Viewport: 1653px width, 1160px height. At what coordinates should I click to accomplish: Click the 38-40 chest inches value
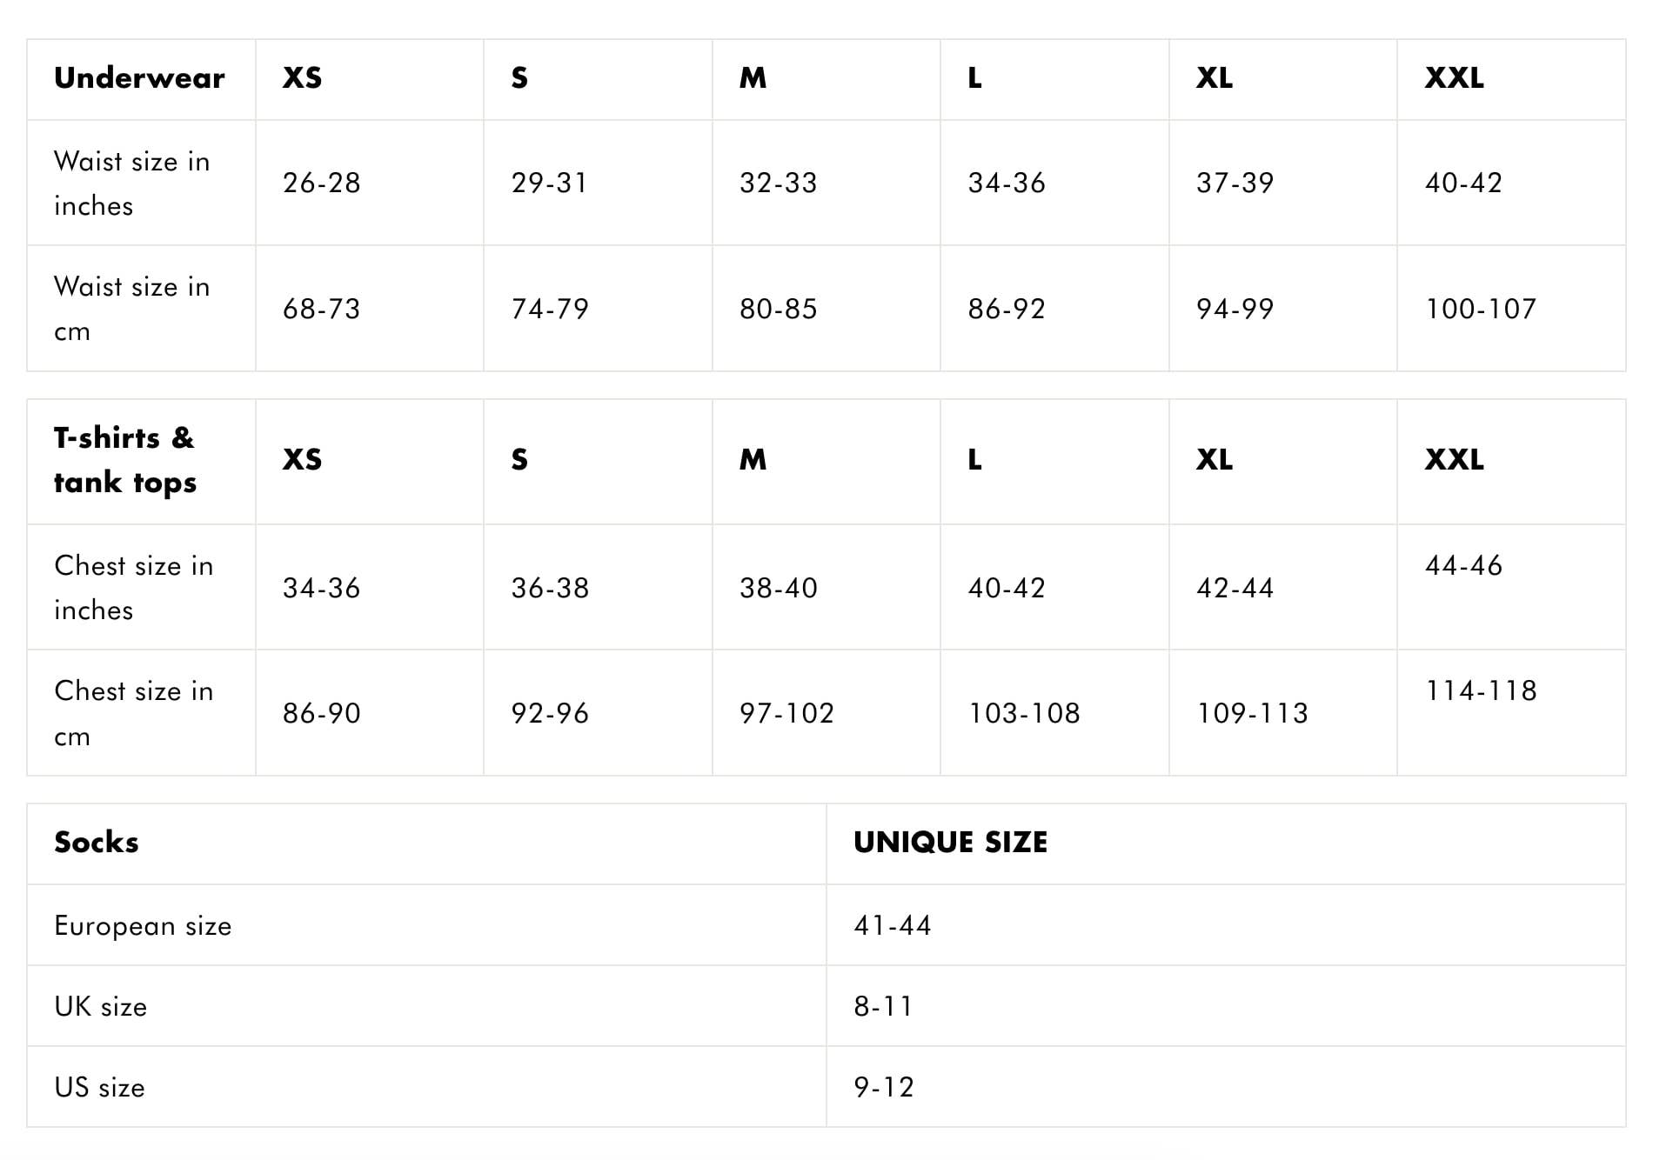tap(778, 588)
